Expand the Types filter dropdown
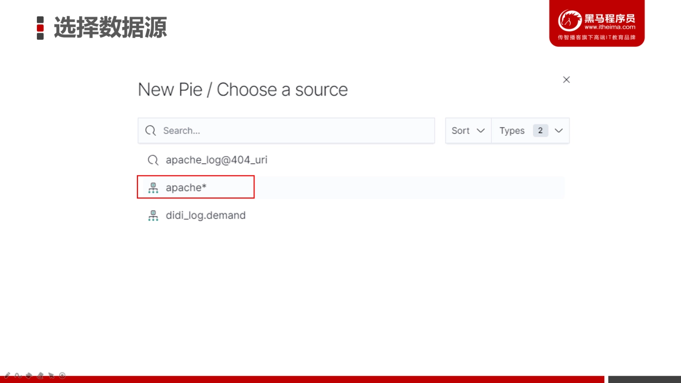This screenshot has width=681, height=383. pos(531,130)
